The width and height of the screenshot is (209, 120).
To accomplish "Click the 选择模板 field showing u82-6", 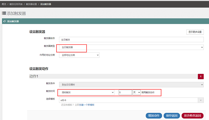I will pyautogui.click(x=128, y=100).
